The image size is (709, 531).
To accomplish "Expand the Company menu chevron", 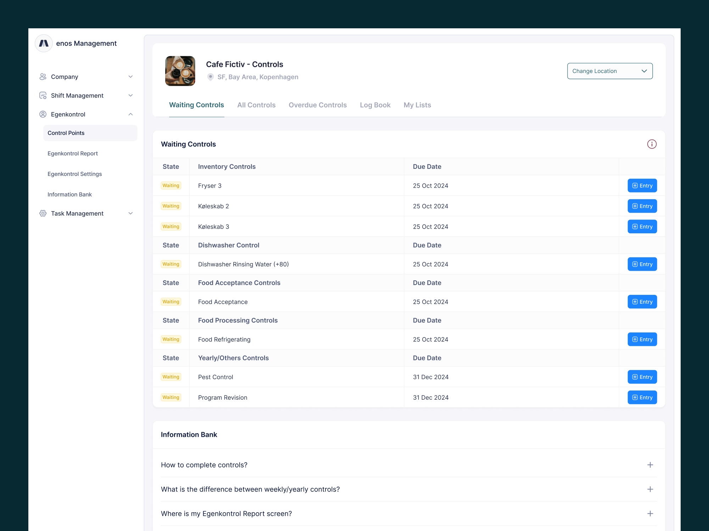I will pyautogui.click(x=130, y=76).
